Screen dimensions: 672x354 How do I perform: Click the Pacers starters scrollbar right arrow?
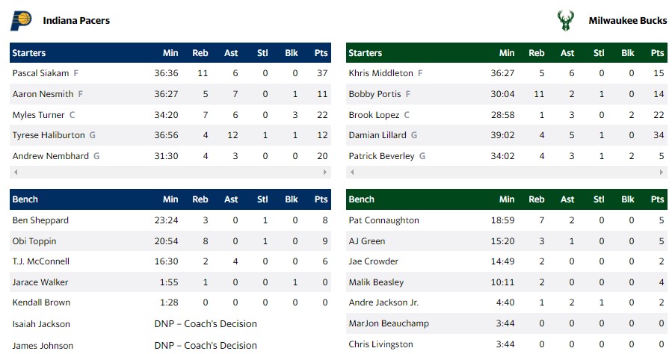point(326,172)
